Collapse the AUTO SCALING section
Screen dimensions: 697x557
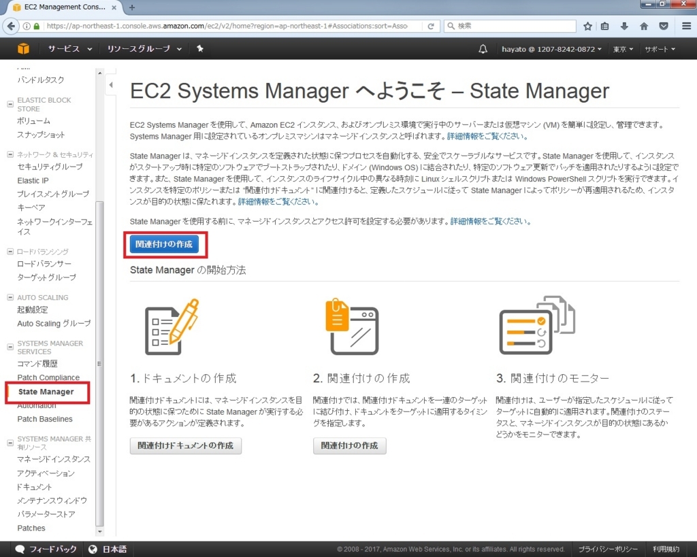tap(10, 297)
